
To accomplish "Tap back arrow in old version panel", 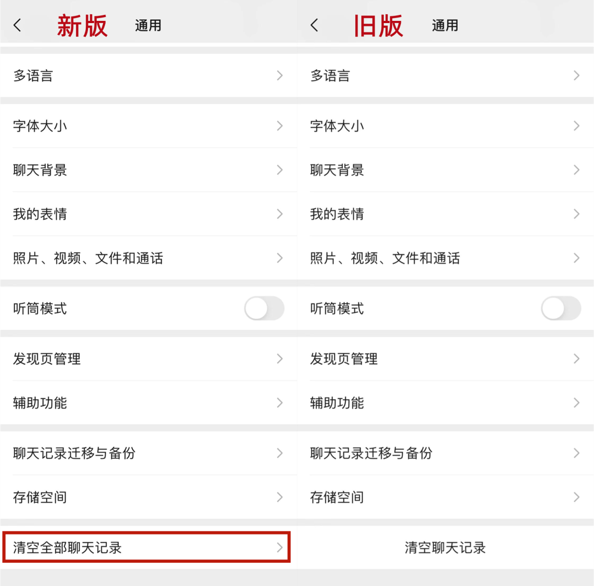I will pyautogui.click(x=314, y=25).
